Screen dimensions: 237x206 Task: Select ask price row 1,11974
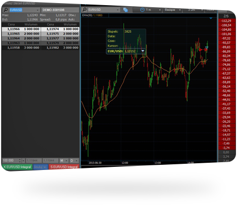coord(60,29)
